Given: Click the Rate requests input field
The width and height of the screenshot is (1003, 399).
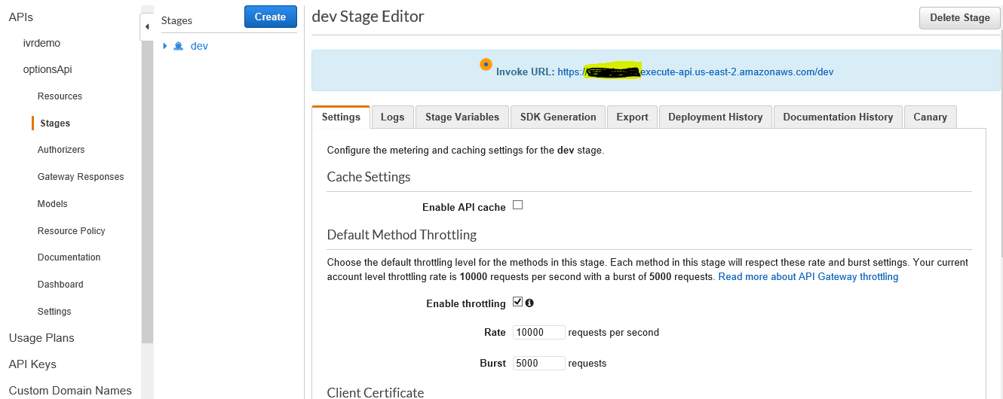Looking at the screenshot, I should (538, 332).
